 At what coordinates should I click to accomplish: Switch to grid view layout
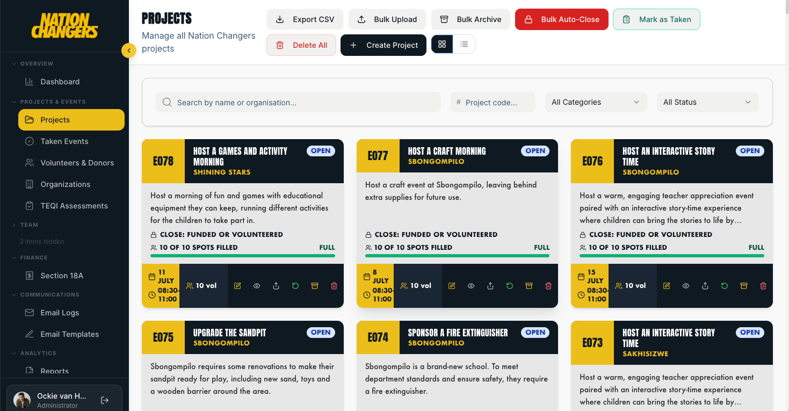[442, 45]
